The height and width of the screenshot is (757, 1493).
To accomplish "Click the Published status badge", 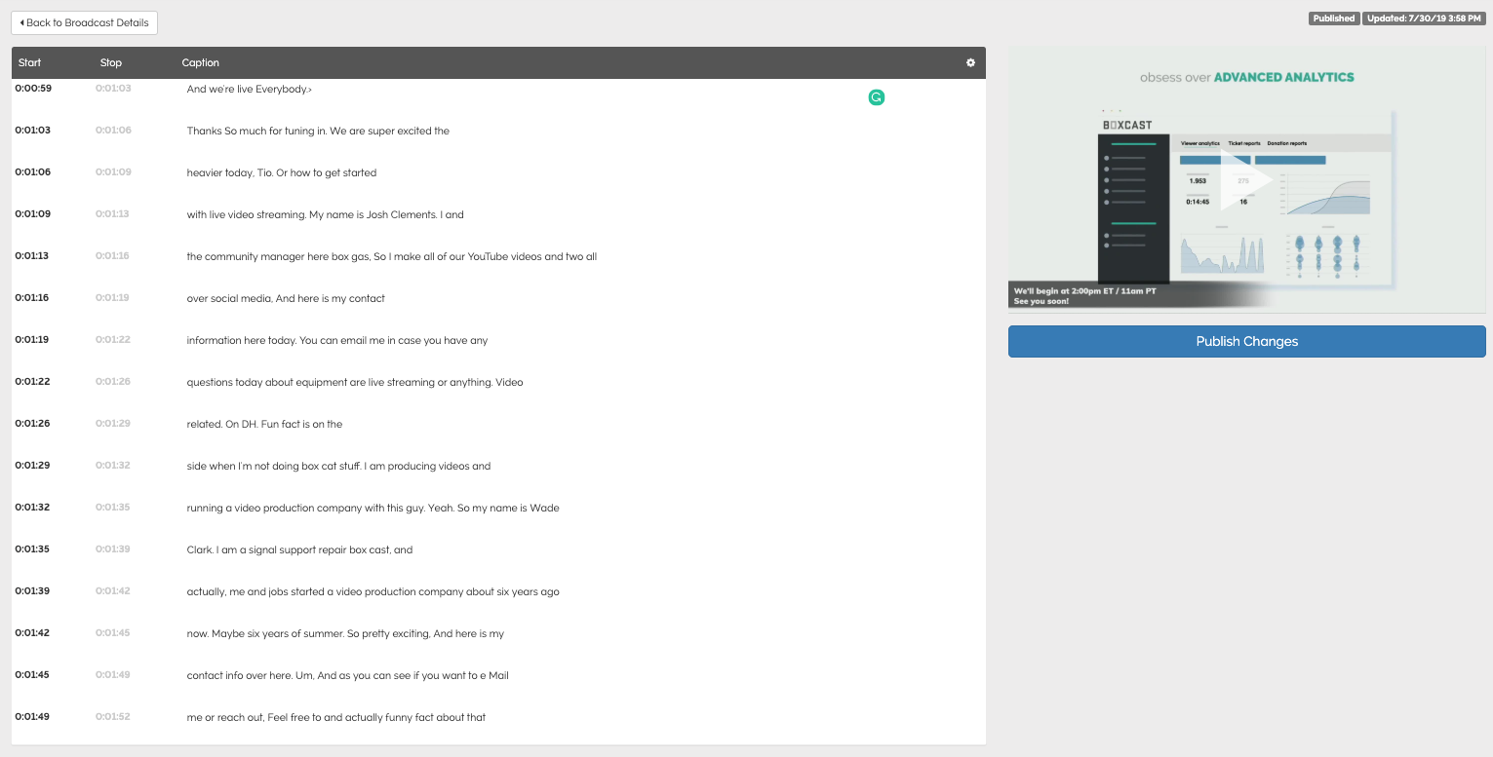I will (x=1333, y=19).
